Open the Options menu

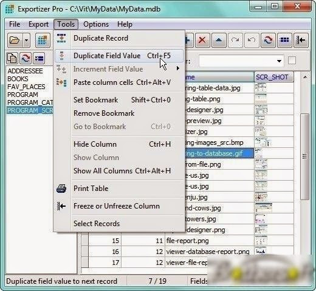click(96, 24)
